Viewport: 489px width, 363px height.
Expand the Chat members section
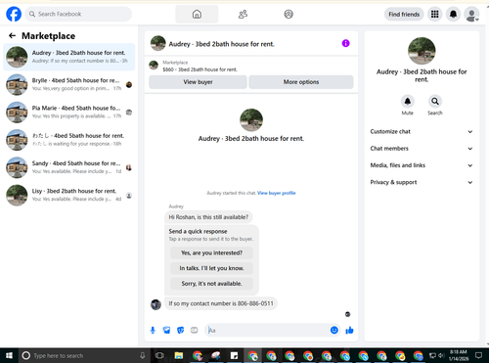point(422,149)
